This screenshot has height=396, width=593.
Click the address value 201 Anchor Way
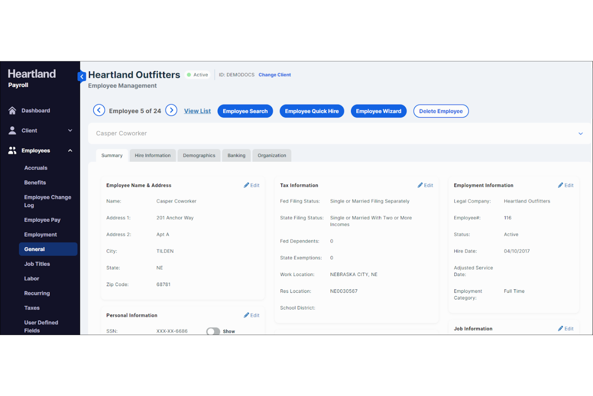[175, 218]
